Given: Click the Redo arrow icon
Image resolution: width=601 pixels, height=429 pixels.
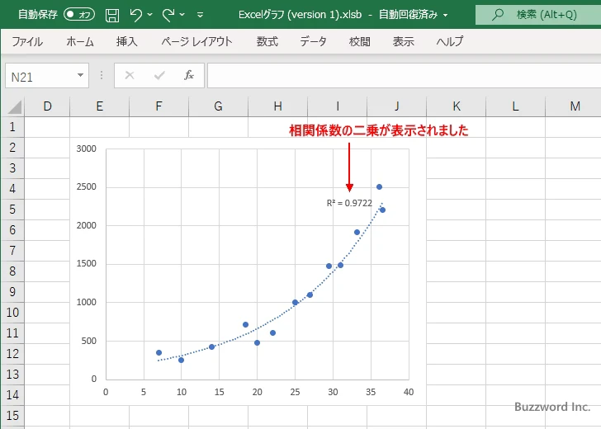Looking at the screenshot, I should (168, 15).
